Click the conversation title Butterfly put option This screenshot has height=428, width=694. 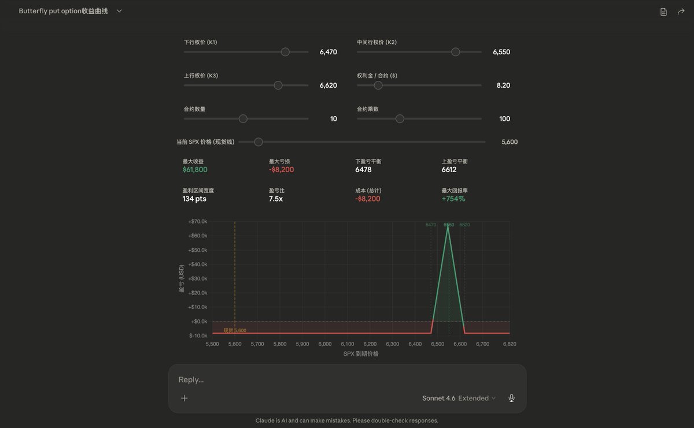point(63,11)
